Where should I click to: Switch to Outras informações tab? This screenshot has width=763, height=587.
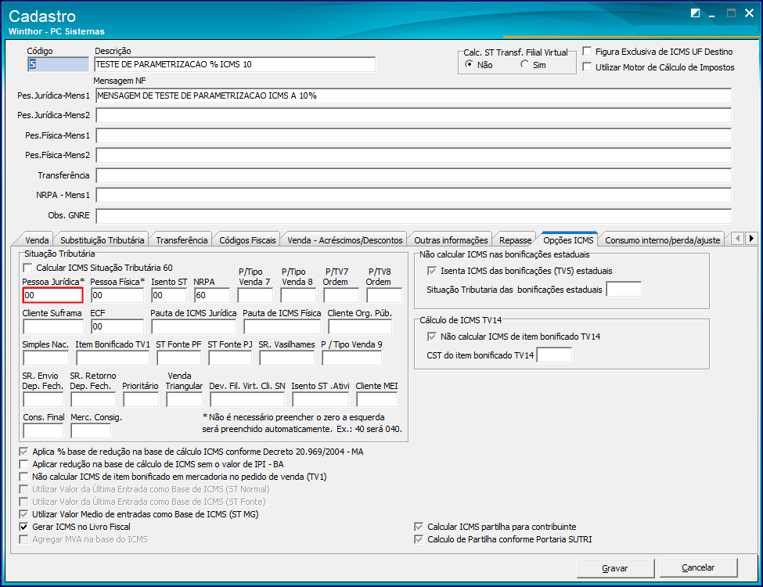point(451,240)
